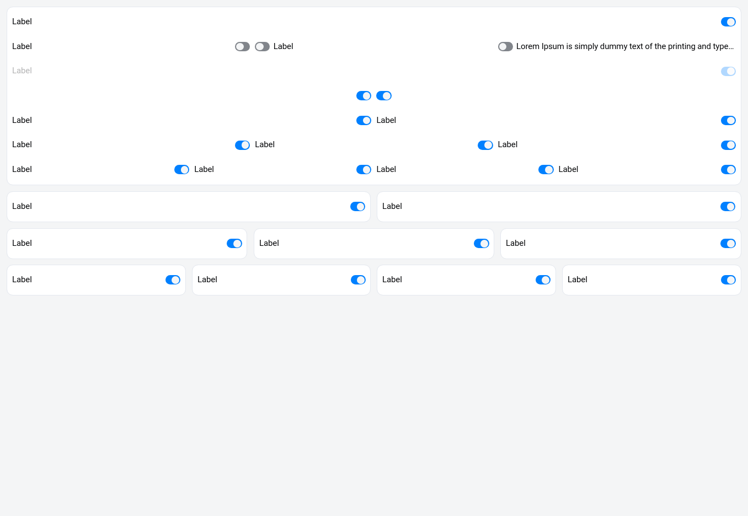This screenshot has height=516, width=748.
Task: Enable the gray off switch directly left of a Label
Action: pyautogui.click(x=262, y=47)
